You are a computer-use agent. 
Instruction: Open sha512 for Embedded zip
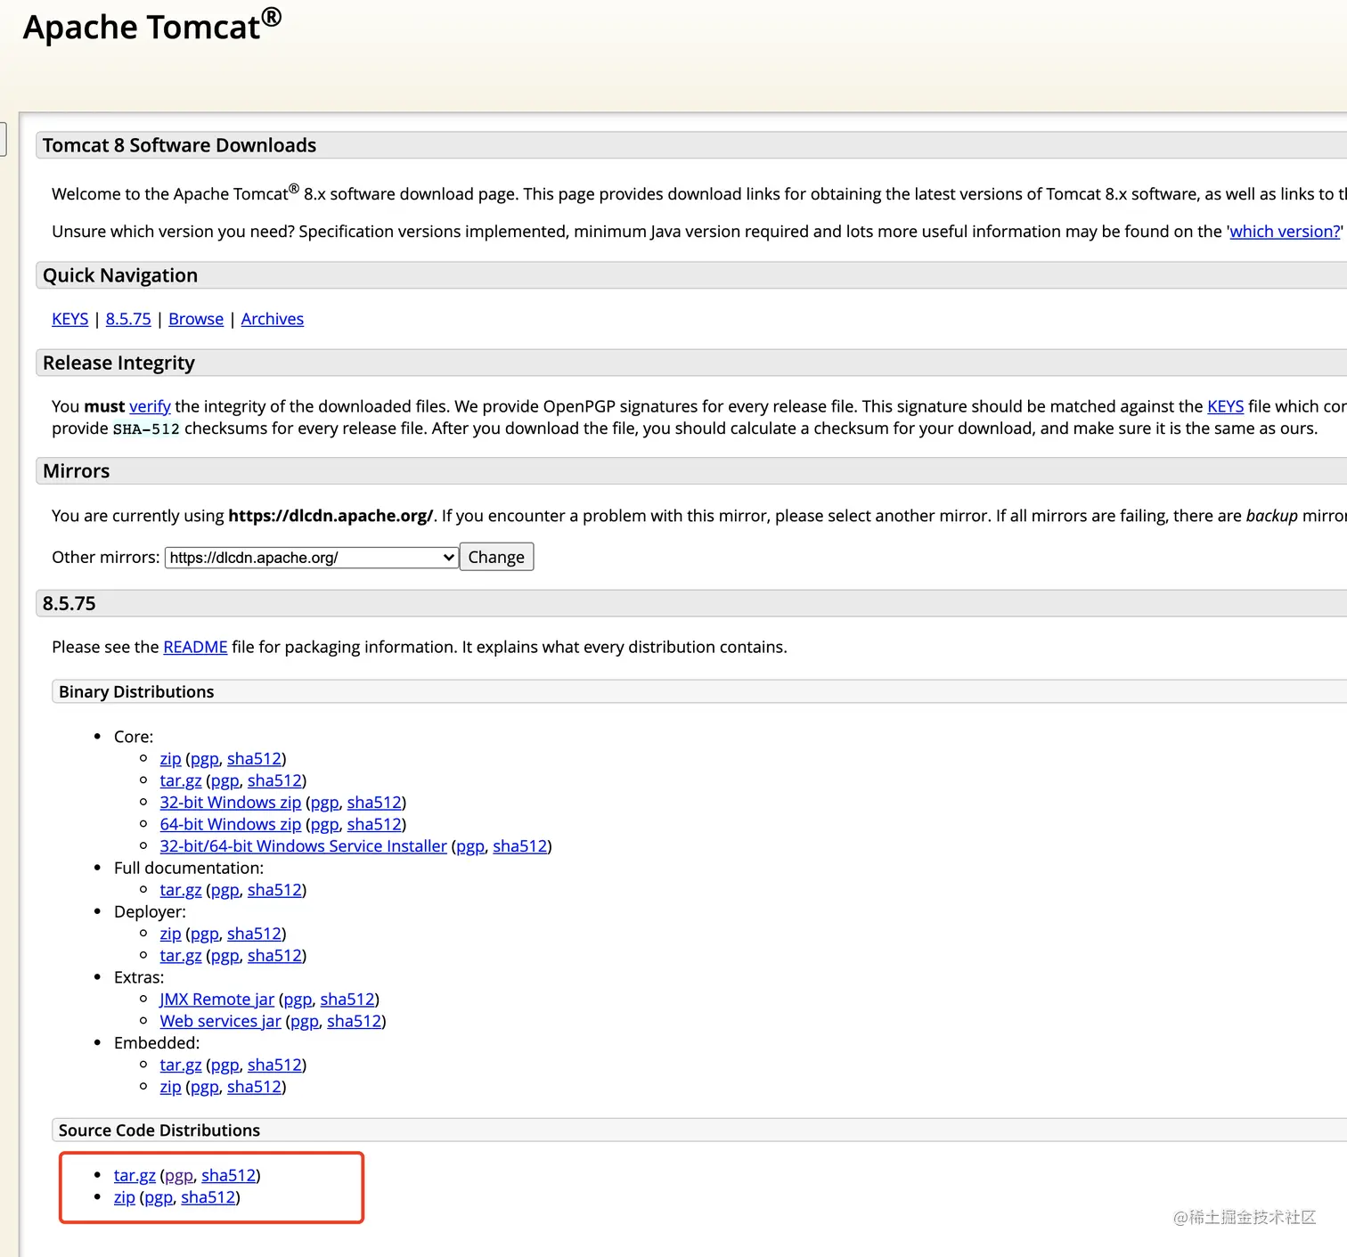click(254, 1087)
